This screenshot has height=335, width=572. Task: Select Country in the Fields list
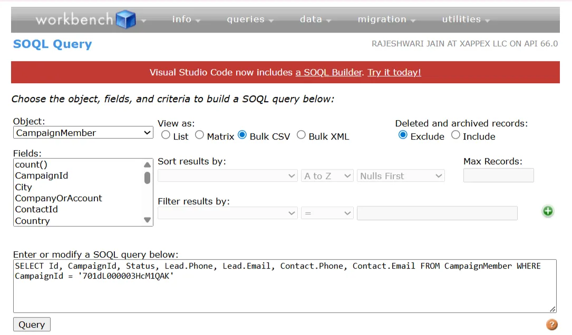click(x=33, y=221)
